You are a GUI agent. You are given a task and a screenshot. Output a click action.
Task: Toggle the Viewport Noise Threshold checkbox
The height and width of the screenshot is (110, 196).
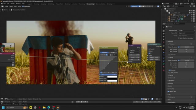click(179, 47)
